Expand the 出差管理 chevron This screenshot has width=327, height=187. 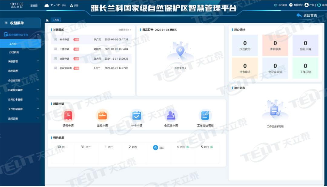tap(38, 71)
